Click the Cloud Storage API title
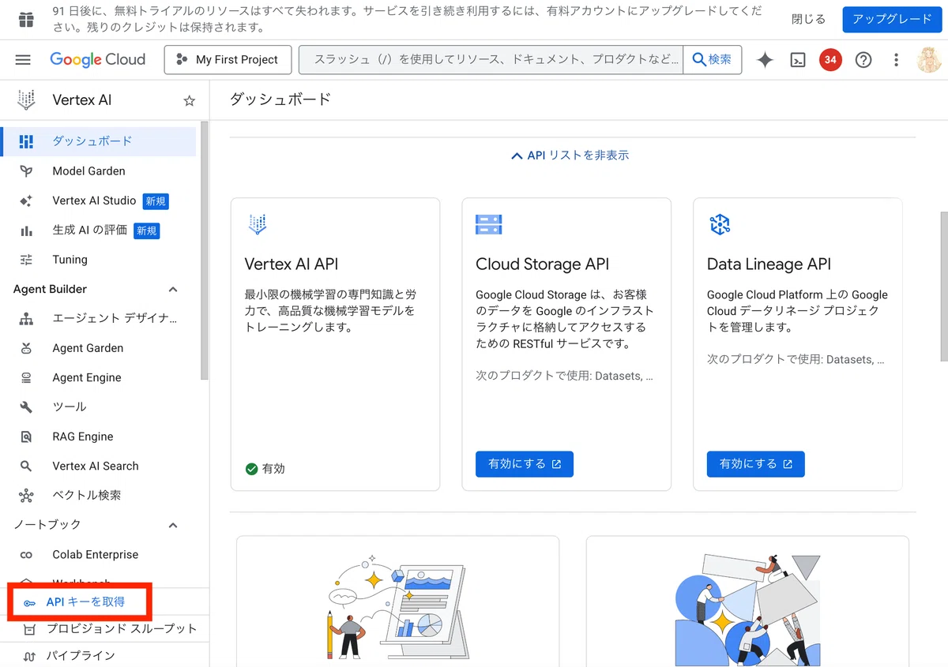 pos(543,264)
